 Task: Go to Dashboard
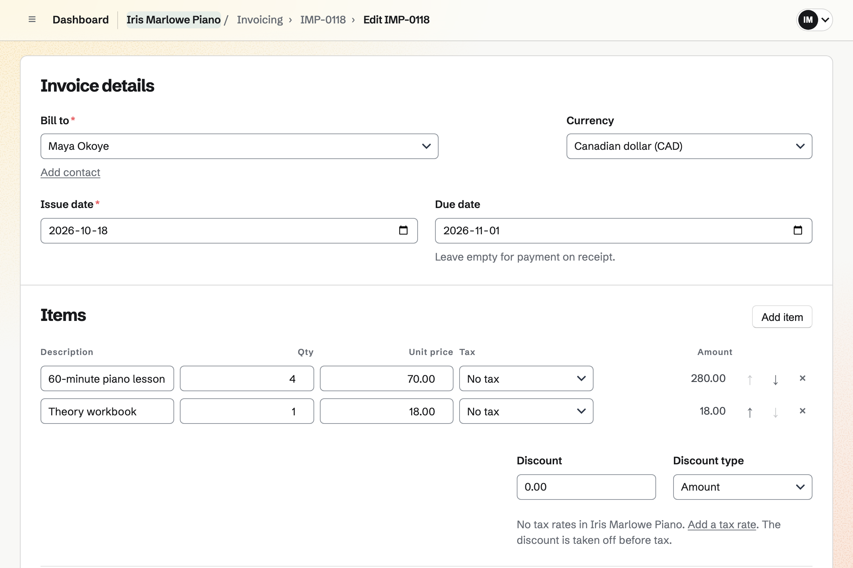(x=81, y=20)
